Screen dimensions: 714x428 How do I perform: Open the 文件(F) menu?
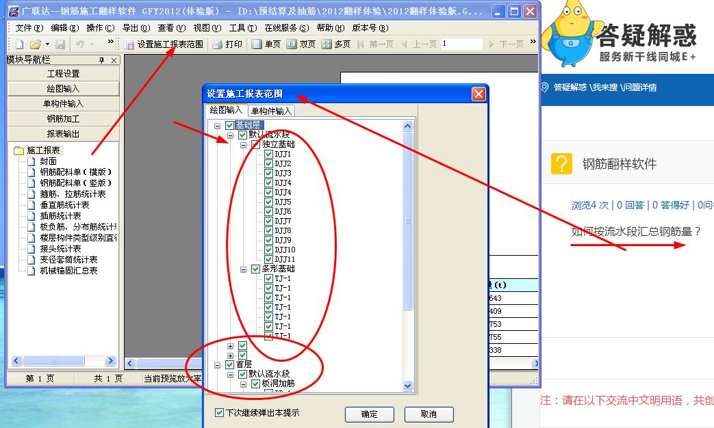click(29, 28)
